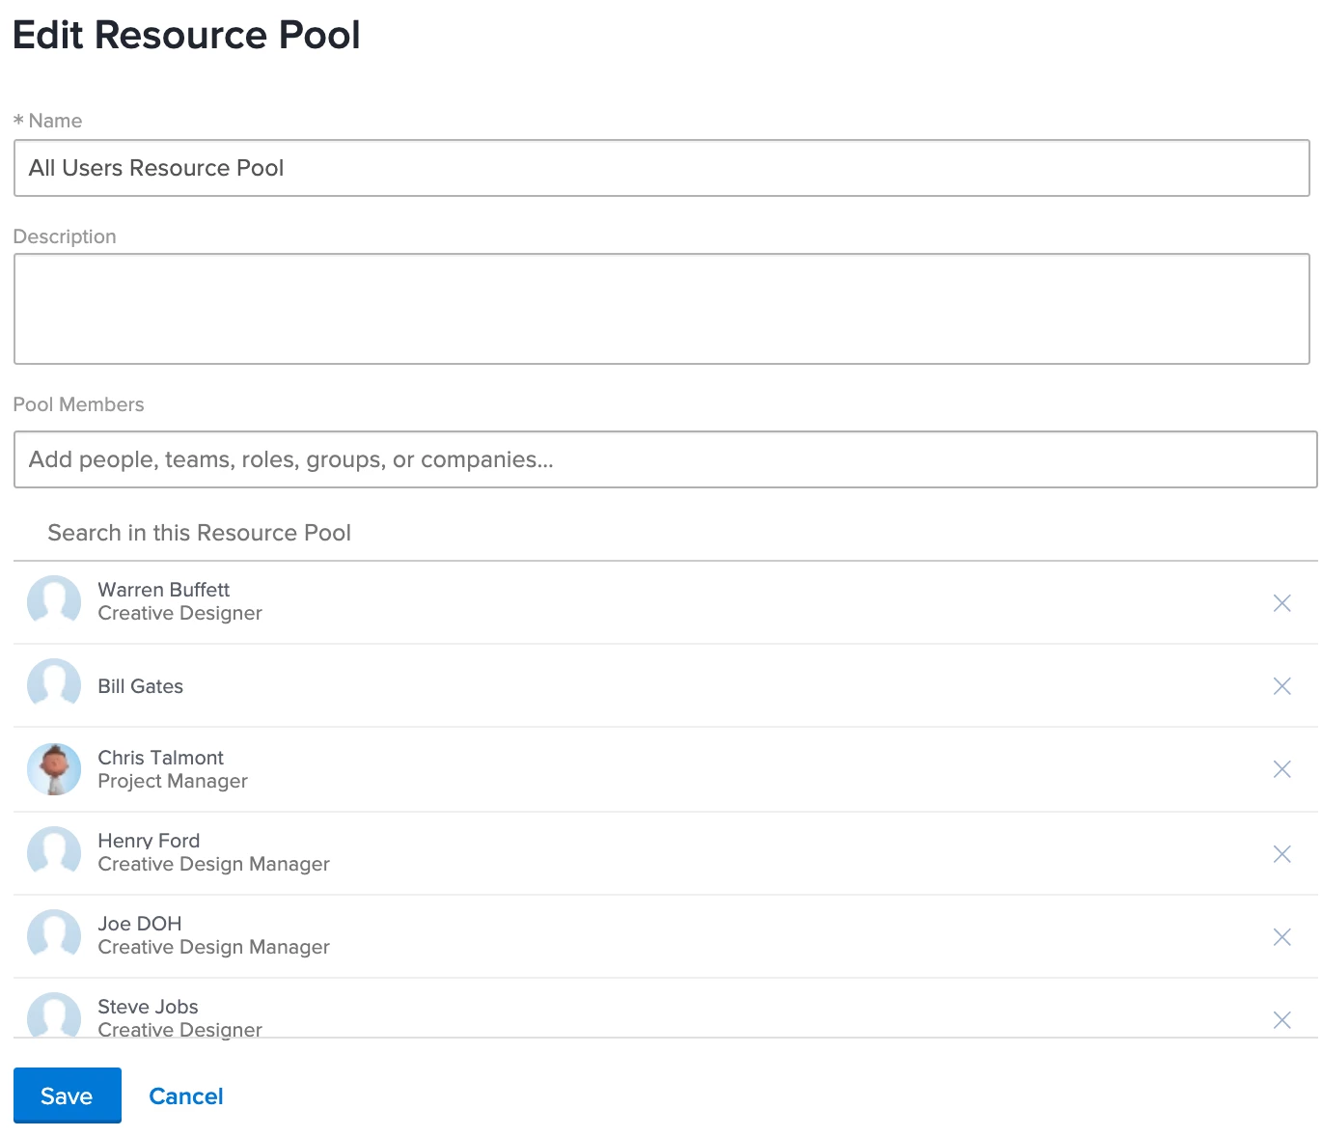Remove Steve Jobs using the X icon
This screenshot has height=1137, width=1322.
point(1281,1020)
